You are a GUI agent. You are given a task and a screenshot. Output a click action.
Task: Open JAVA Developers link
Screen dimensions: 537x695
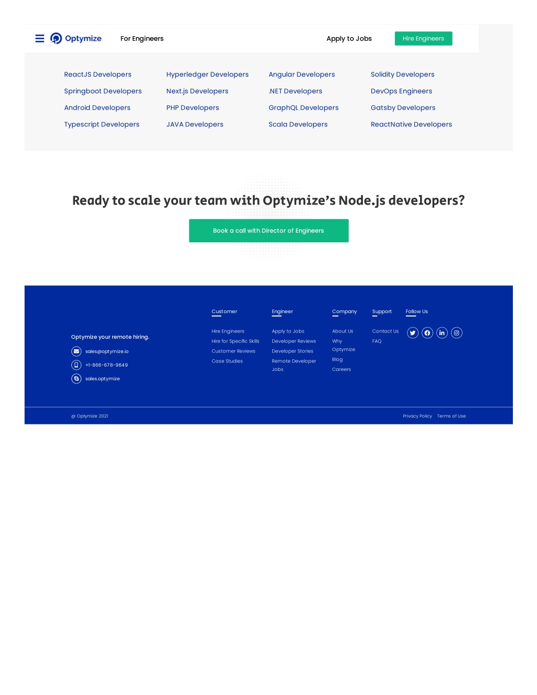(x=195, y=125)
